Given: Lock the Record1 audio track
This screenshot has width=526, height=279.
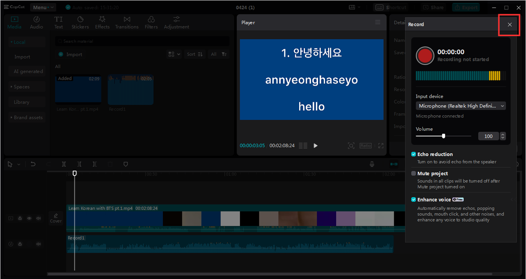Looking at the screenshot, I should pyautogui.click(x=20, y=244).
